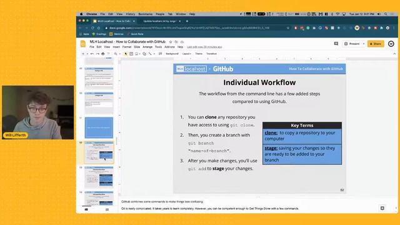The width and height of the screenshot is (400, 225).
Task: Click the explore button beside speaker notes
Action: (x=382, y=208)
